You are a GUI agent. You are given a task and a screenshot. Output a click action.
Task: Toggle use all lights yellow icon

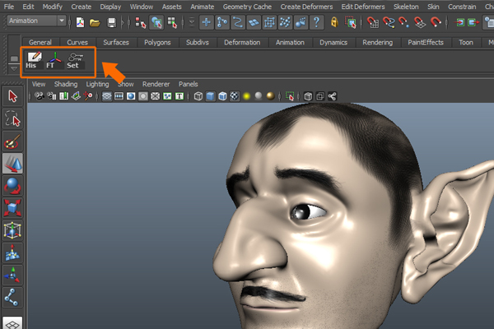(247, 96)
